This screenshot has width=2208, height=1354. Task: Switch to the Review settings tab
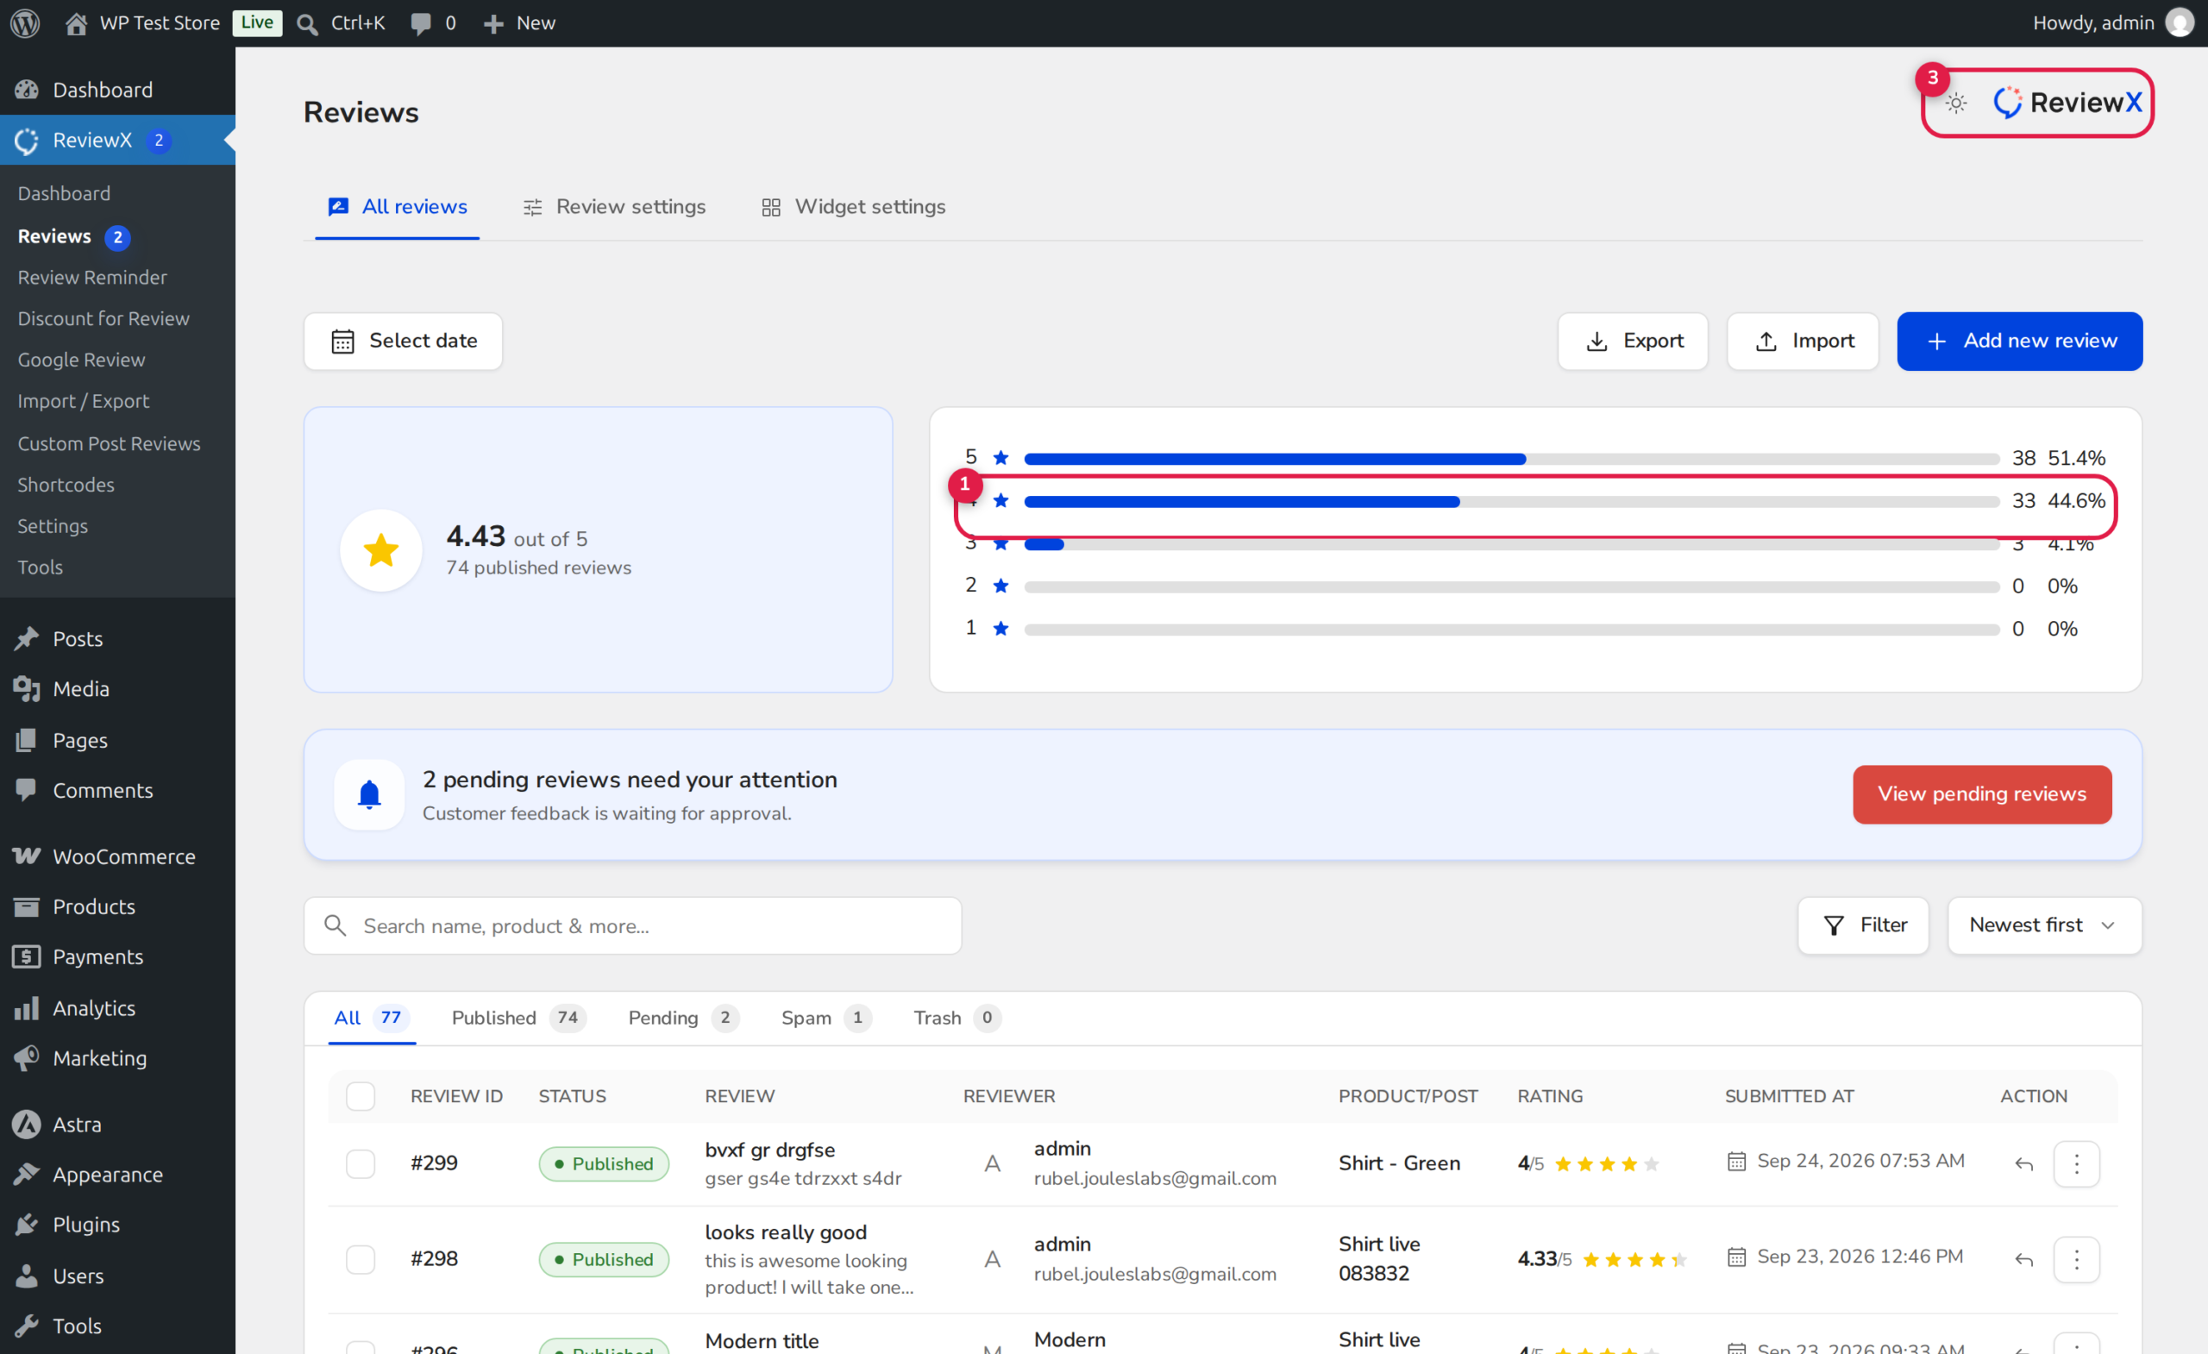coord(614,207)
